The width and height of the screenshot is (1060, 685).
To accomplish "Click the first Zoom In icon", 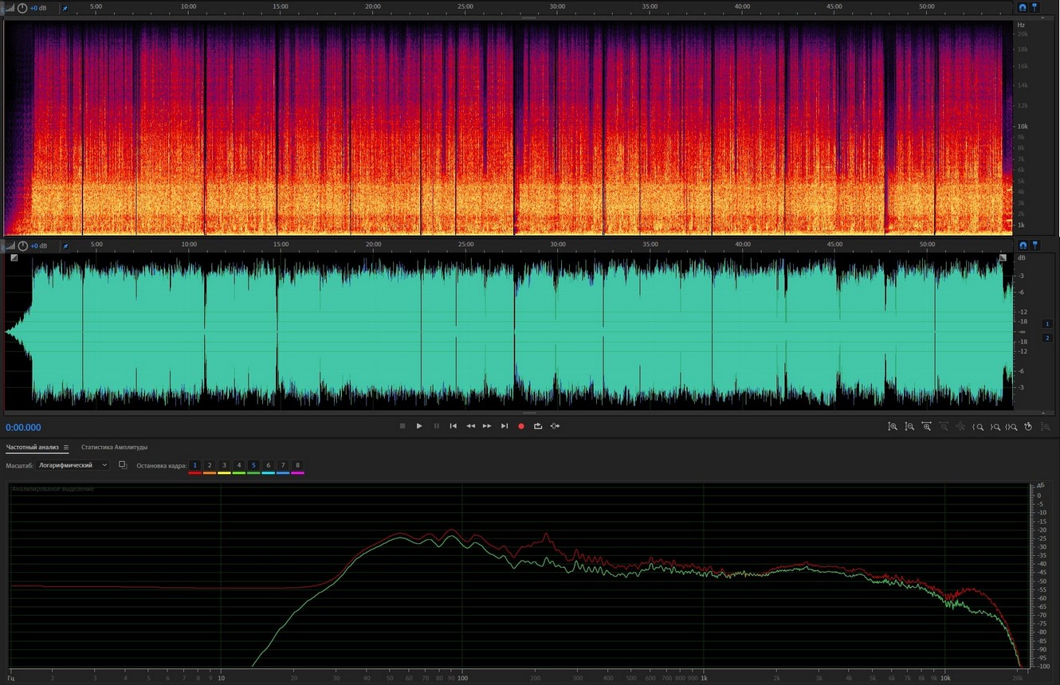I will [893, 427].
